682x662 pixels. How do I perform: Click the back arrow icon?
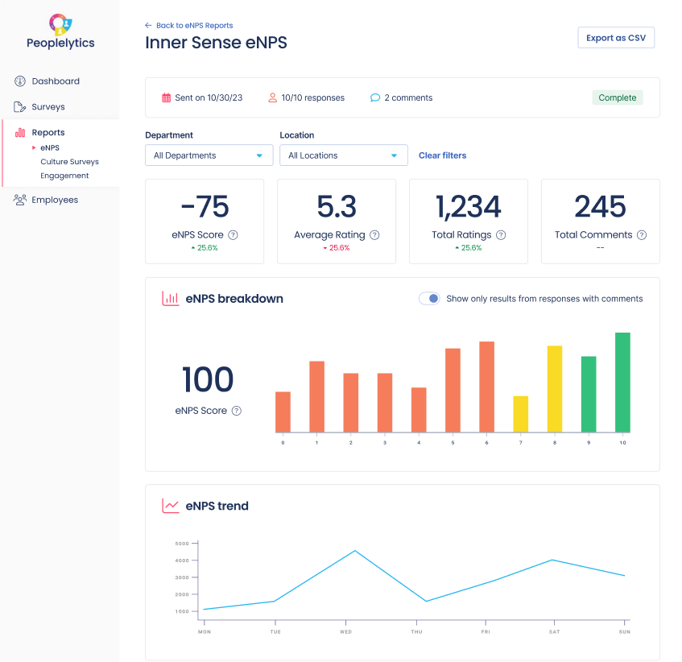coord(148,26)
